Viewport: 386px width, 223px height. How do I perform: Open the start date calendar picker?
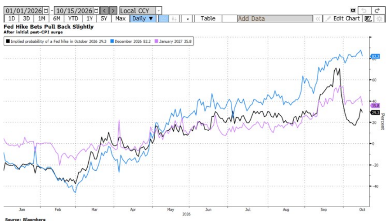46,11
